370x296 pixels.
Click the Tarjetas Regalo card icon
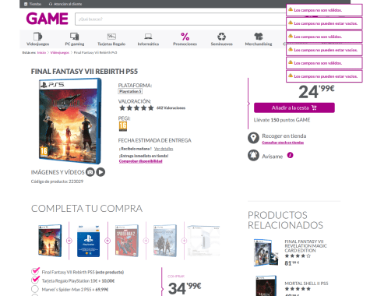tap(111, 36)
